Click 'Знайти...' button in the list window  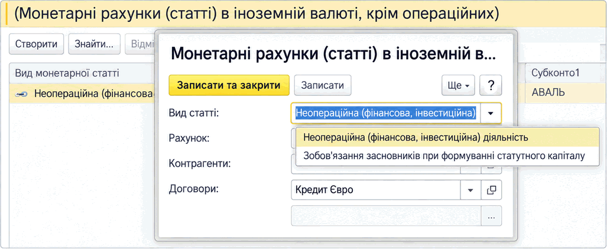[94, 44]
